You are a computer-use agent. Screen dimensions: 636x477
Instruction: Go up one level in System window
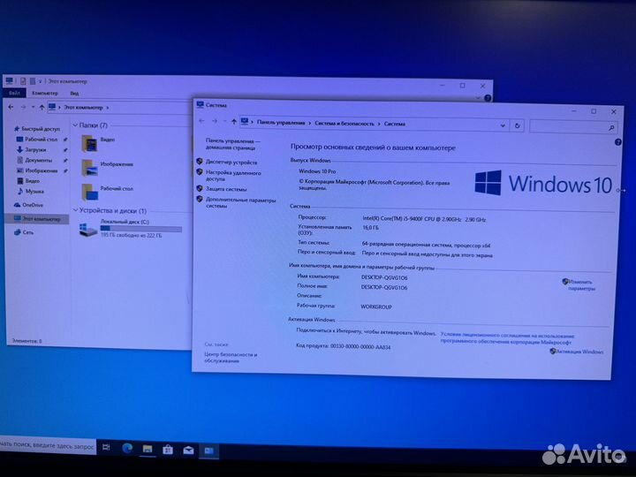[233, 121]
